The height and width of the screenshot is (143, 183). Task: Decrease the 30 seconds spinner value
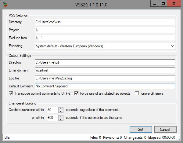point(60,111)
